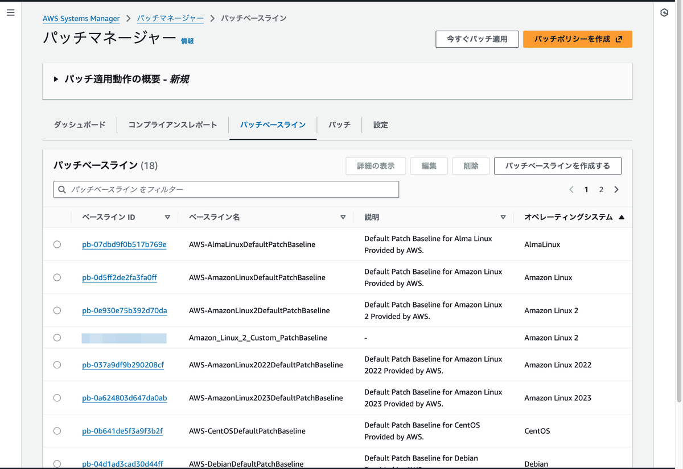Open baseline pb-07dbd9f0b517b769e
The height and width of the screenshot is (469, 683).
tap(124, 244)
